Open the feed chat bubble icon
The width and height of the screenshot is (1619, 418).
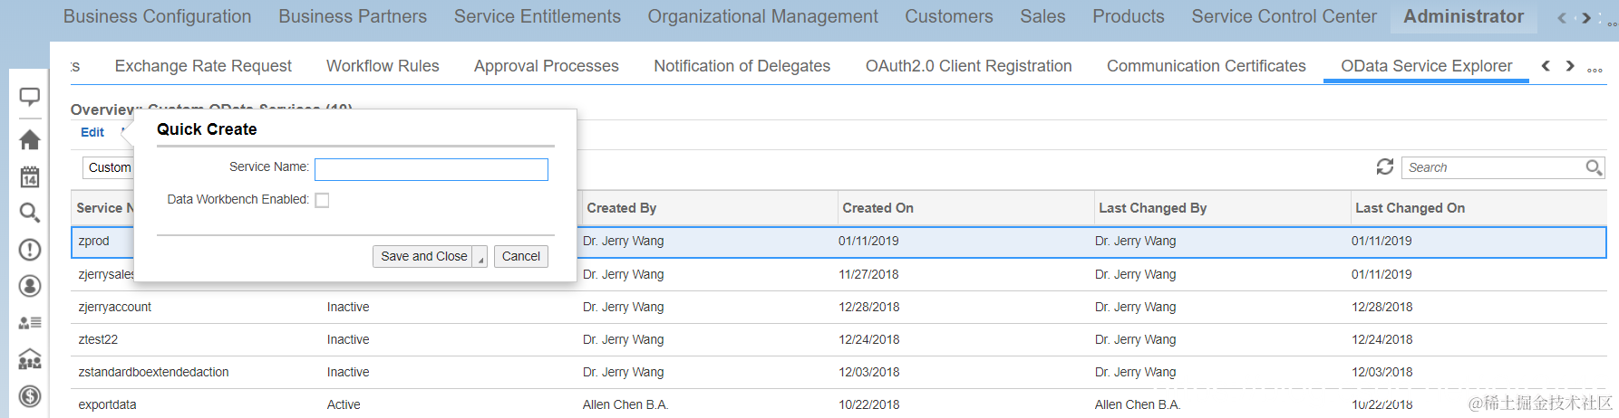[30, 97]
